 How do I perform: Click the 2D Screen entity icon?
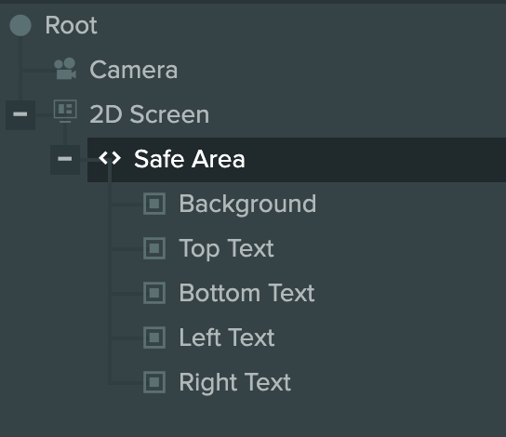tap(65, 112)
